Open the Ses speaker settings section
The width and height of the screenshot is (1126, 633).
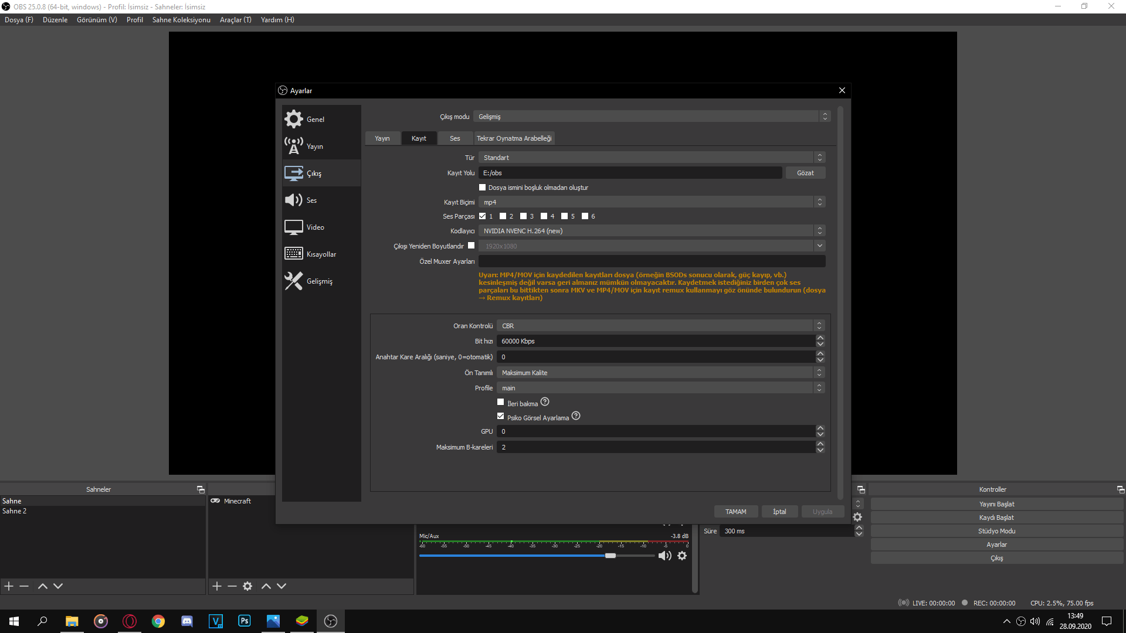(x=294, y=200)
